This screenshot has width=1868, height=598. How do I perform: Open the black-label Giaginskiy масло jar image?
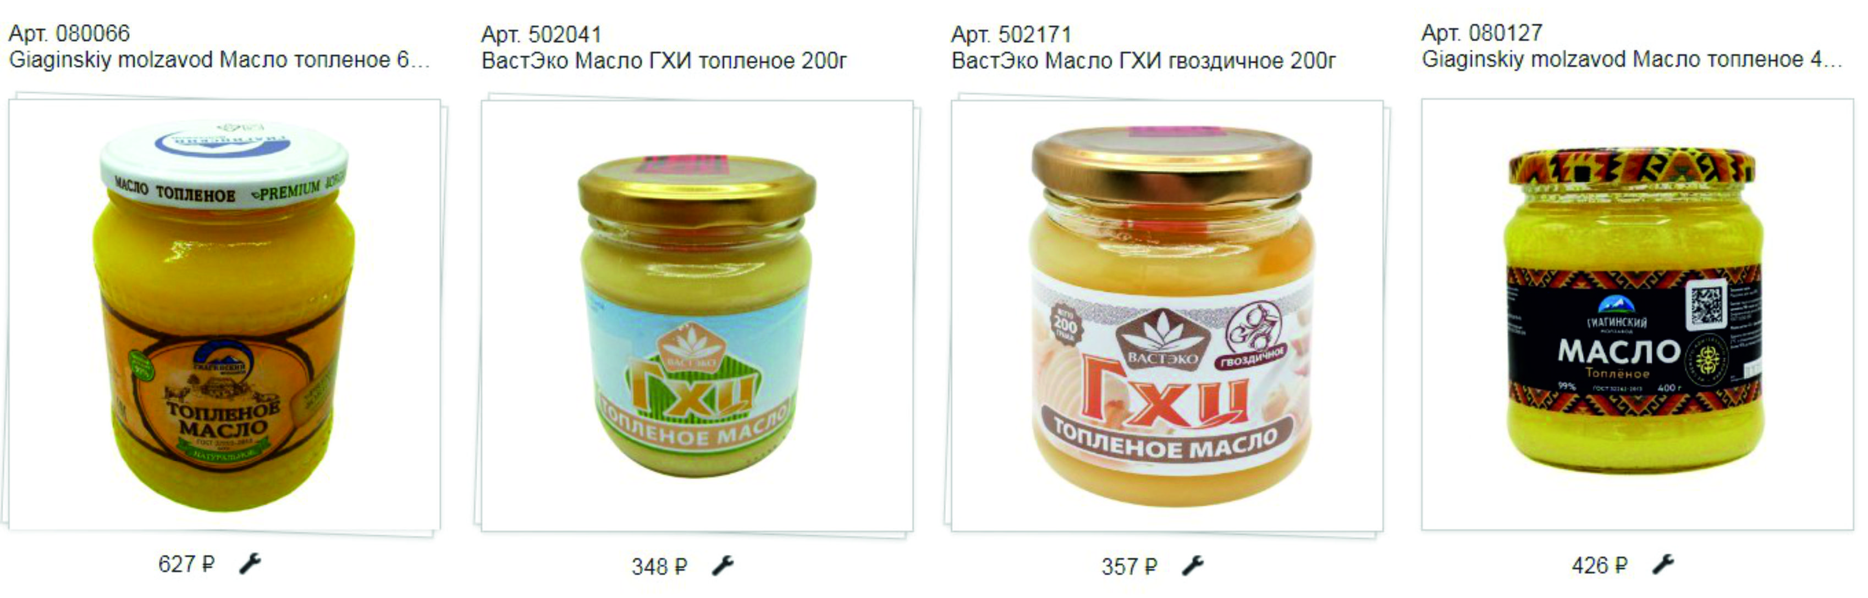click(x=1638, y=315)
